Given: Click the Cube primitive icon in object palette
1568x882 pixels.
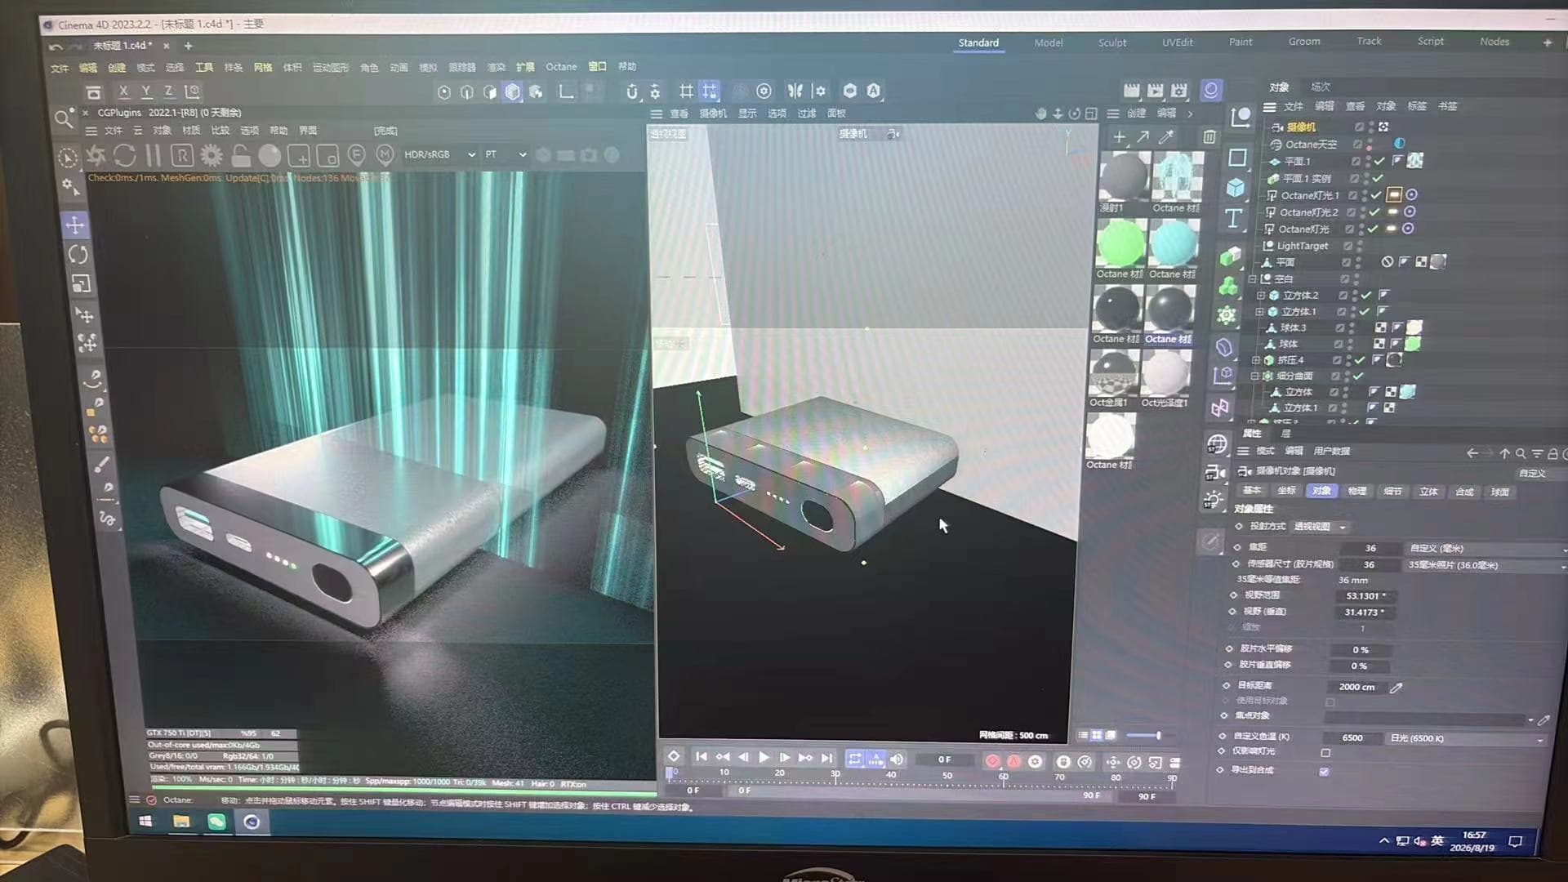Looking at the screenshot, I should (1235, 188).
